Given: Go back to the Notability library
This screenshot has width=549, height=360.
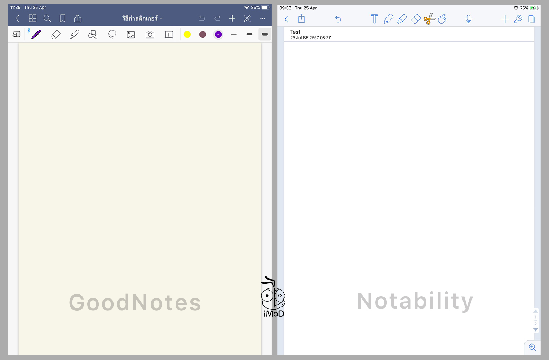Looking at the screenshot, I should tap(287, 19).
